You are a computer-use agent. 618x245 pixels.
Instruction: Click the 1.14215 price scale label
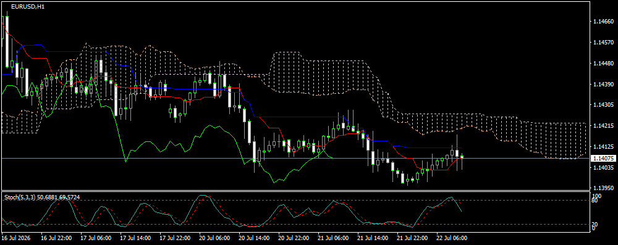click(x=603, y=126)
